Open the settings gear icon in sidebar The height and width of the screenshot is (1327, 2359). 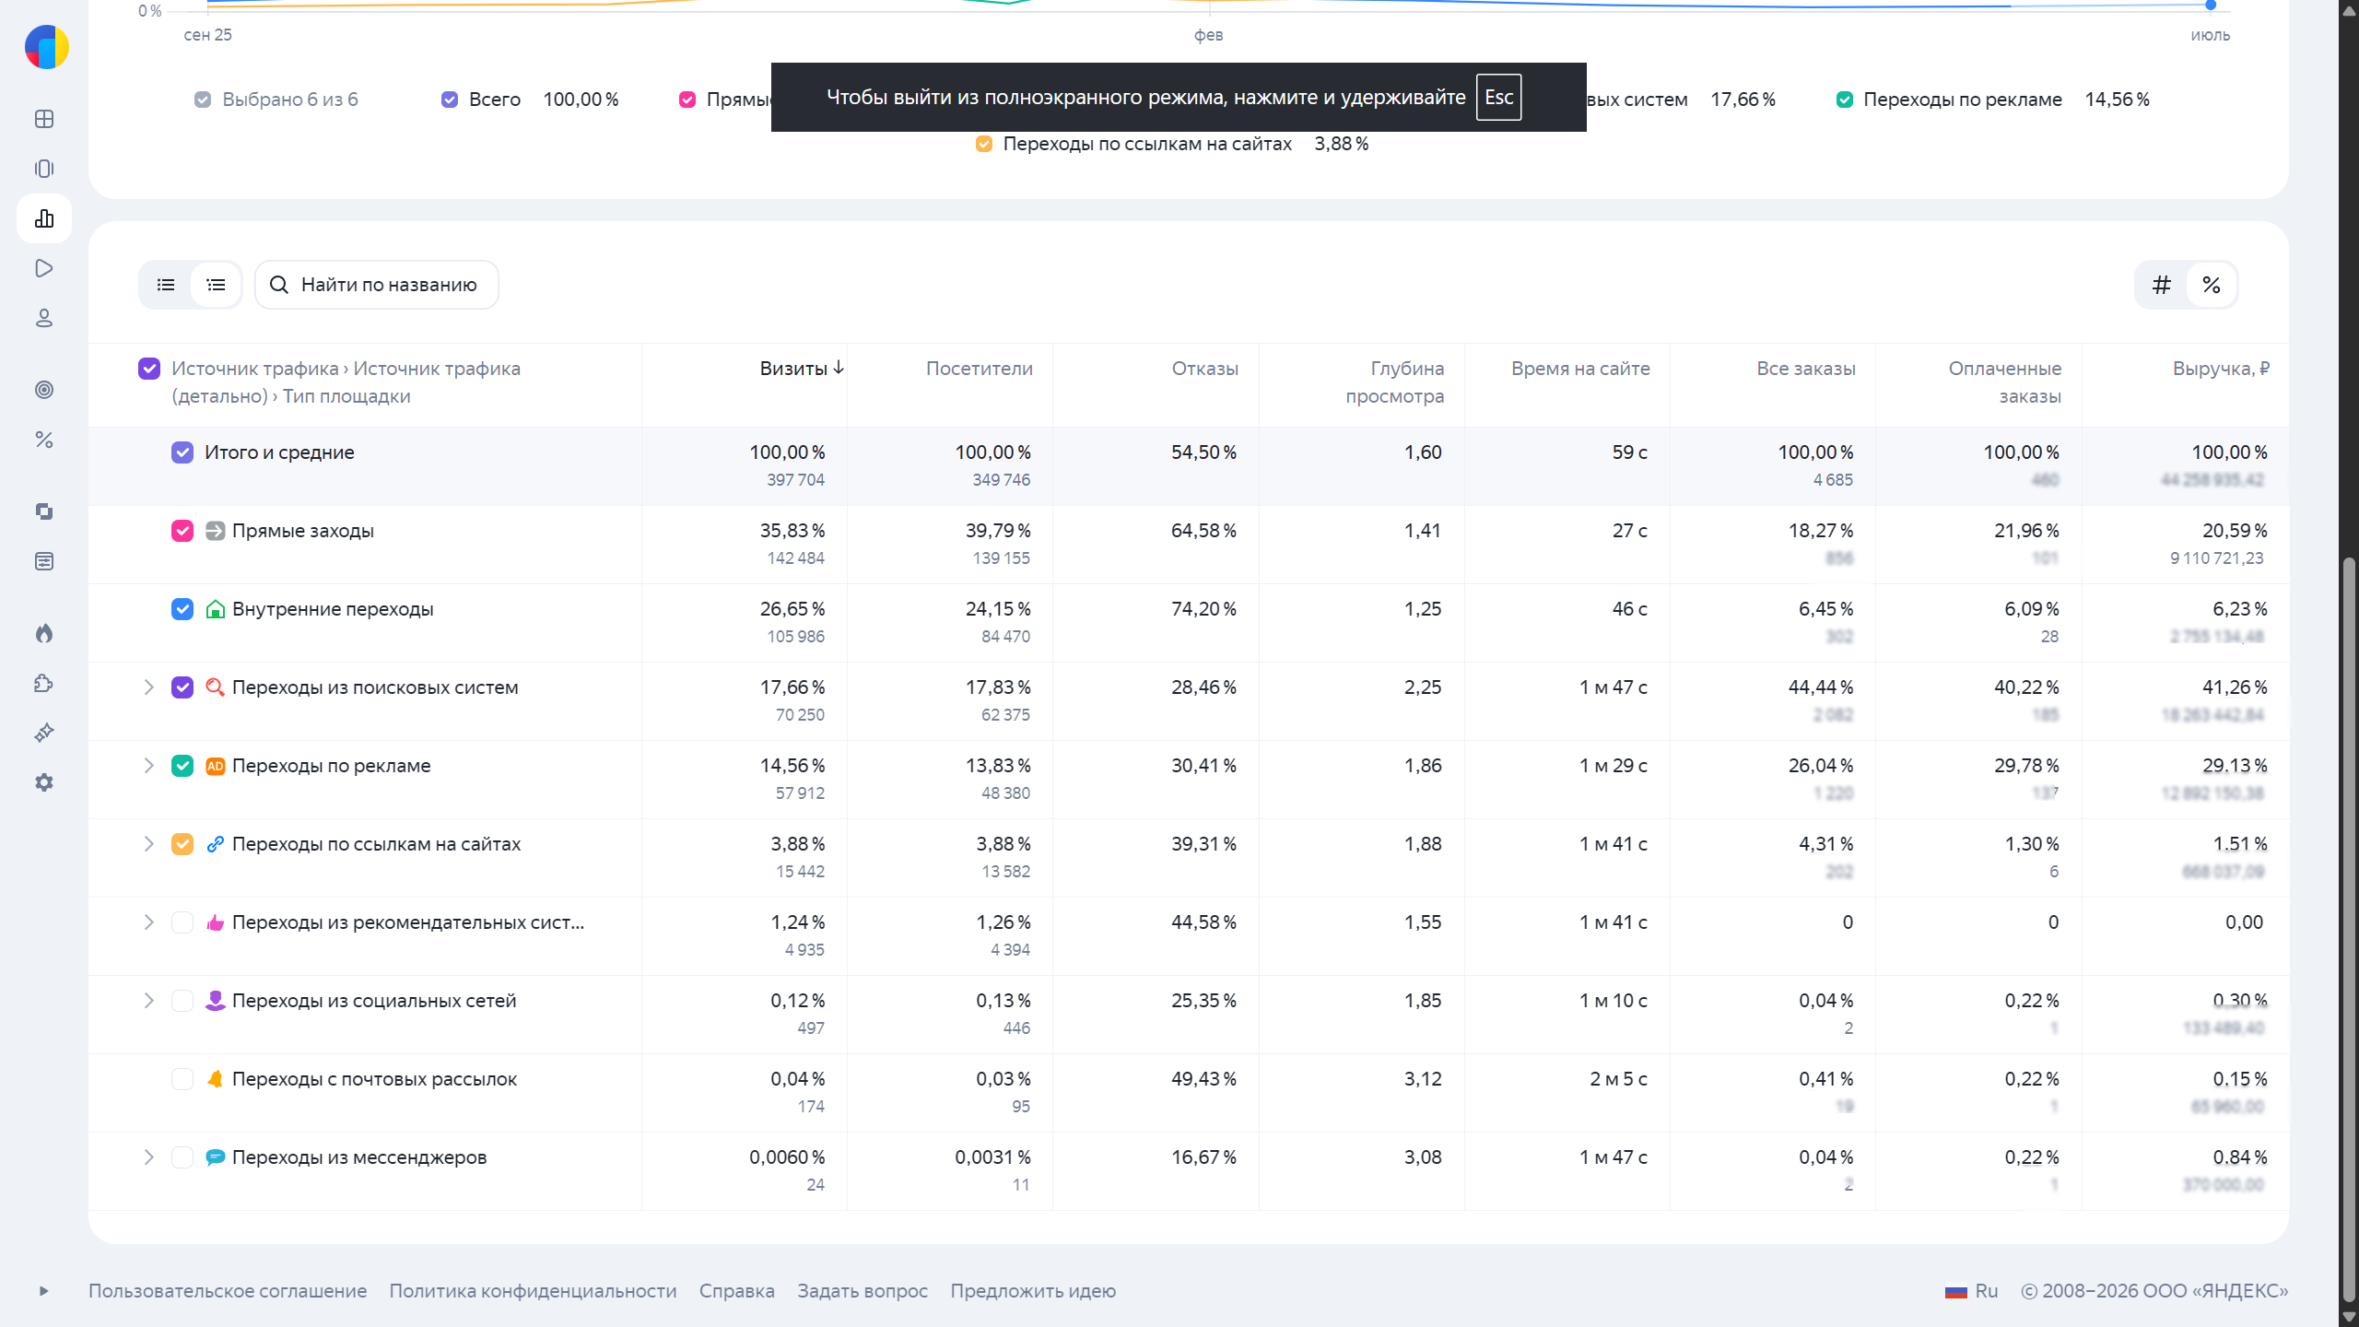pyautogui.click(x=44, y=782)
